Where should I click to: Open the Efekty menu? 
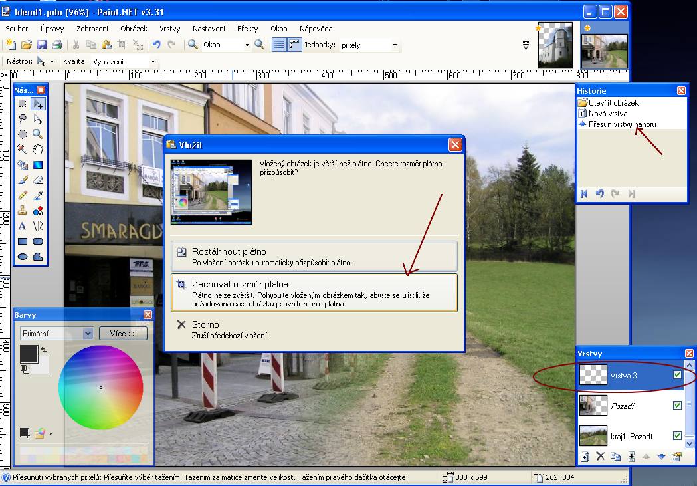(247, 29)
